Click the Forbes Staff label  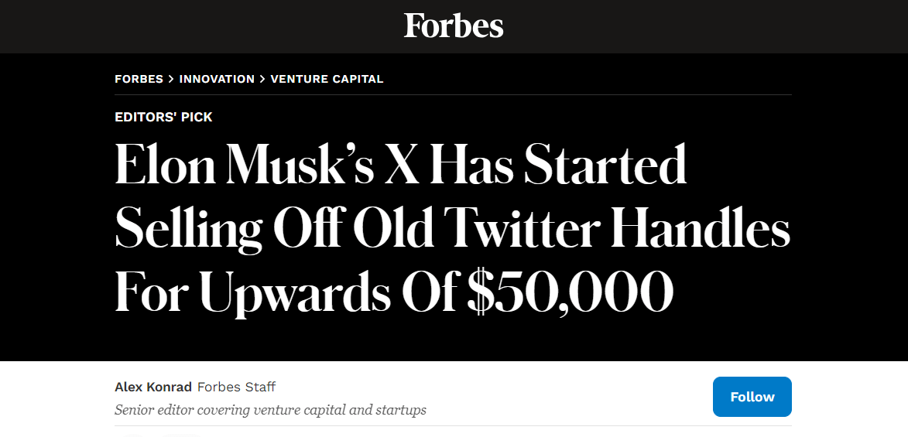point(236,387)
